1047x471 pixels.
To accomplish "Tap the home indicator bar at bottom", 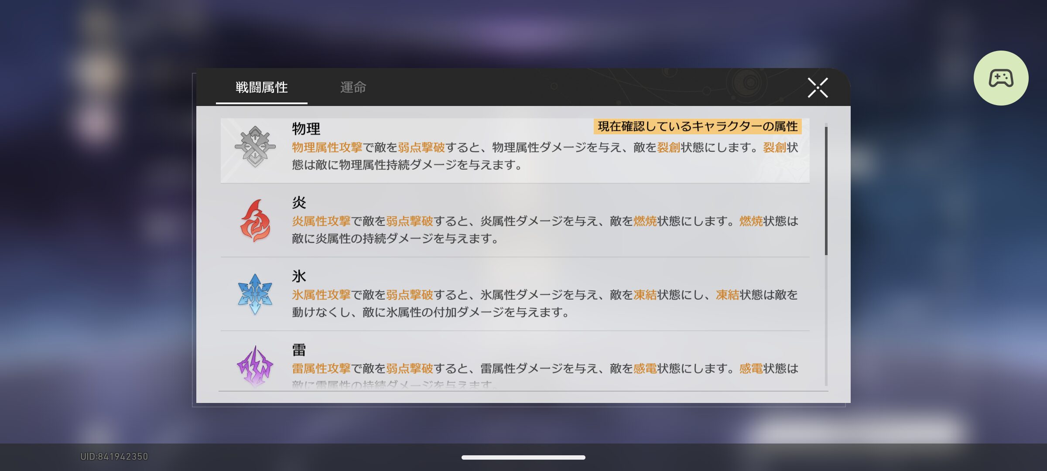I will point(523,457).
